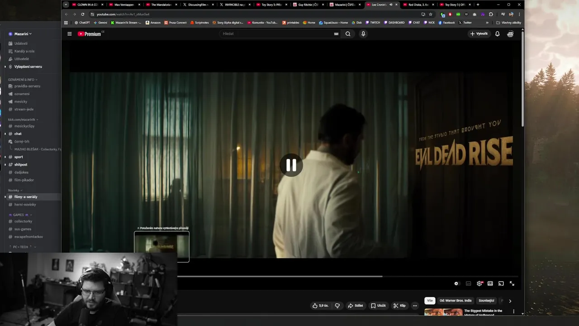Select the Od: Warner Bros. India chip
Viewport: 579px width, 326px height.
click(x=456, y=301)
